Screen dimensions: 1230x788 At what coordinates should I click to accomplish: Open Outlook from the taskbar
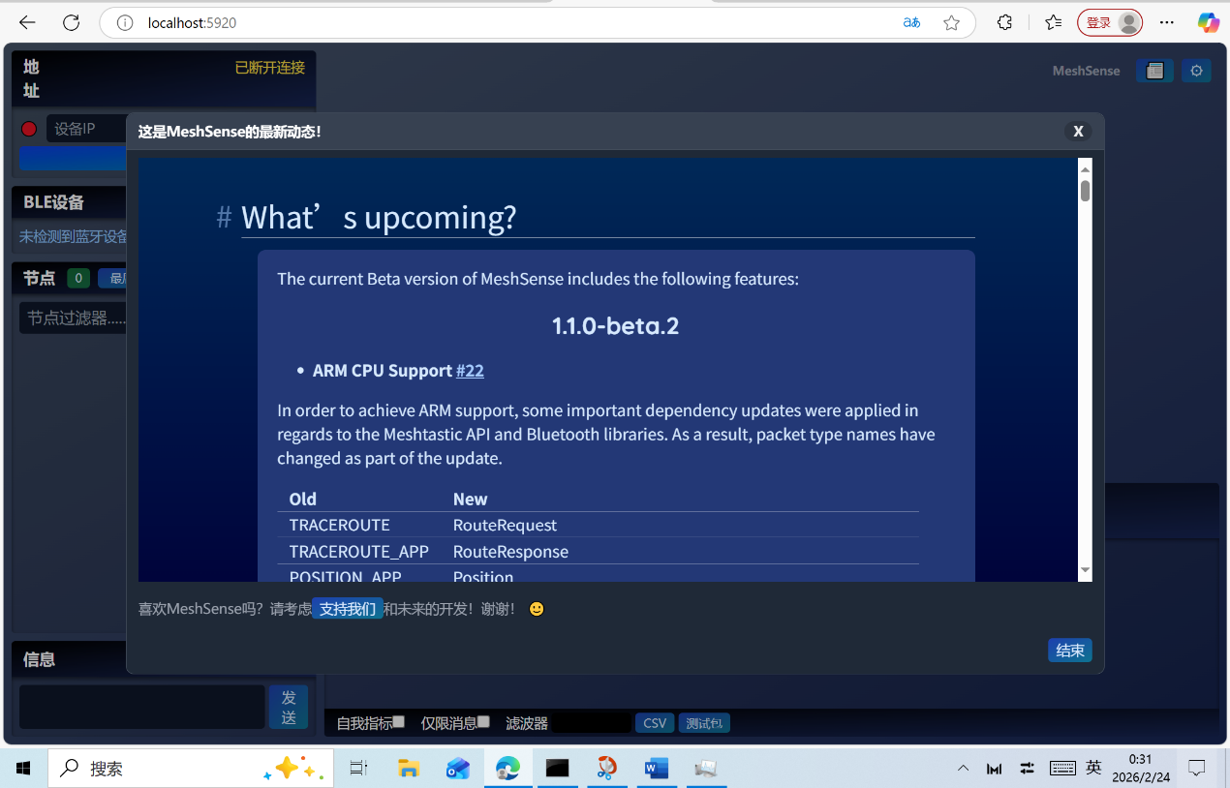458,769
